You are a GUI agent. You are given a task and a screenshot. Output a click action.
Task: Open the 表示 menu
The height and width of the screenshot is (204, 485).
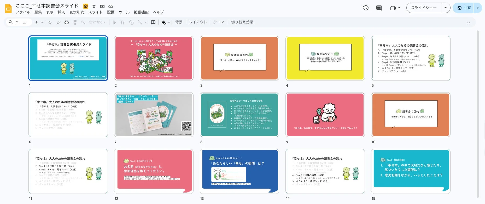click(50, 12)
